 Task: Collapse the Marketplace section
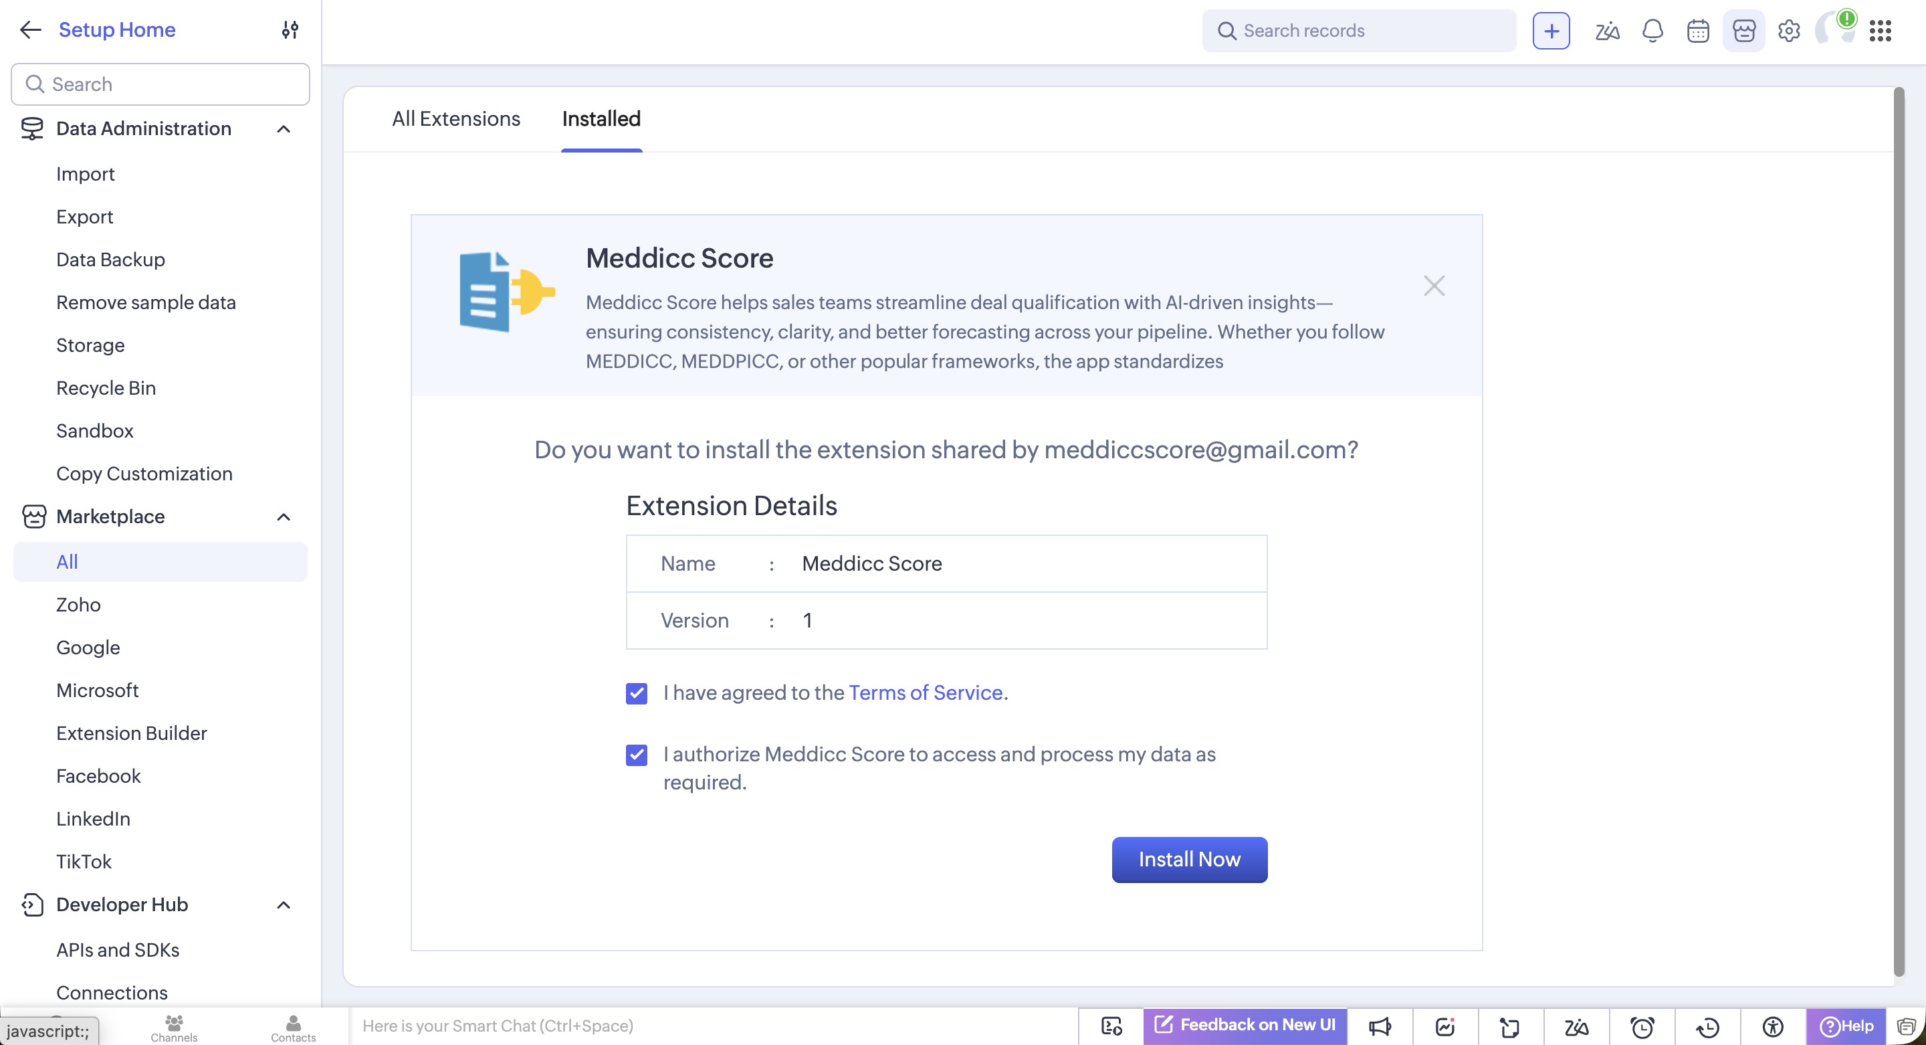[x=284, y=517]
